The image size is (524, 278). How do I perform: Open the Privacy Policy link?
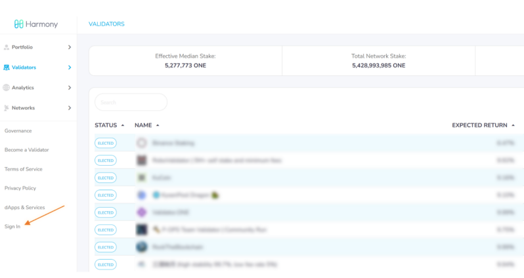coord(20,188)
